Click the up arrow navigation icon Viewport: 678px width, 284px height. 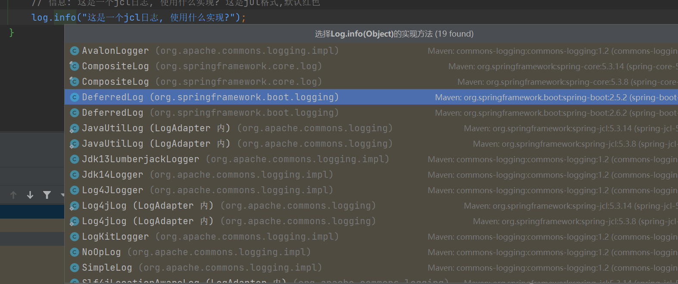13,195
